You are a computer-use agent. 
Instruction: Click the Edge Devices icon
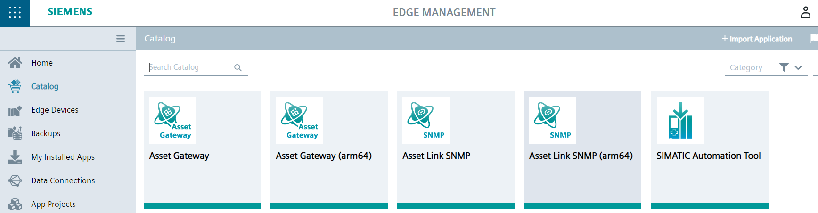point(15,110)
